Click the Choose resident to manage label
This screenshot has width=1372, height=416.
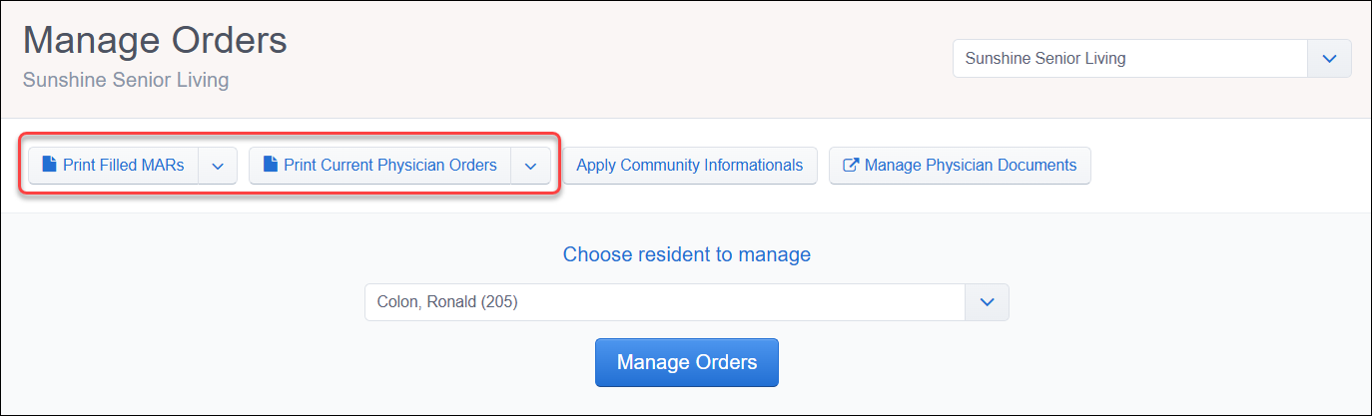(x=687, y=254)
